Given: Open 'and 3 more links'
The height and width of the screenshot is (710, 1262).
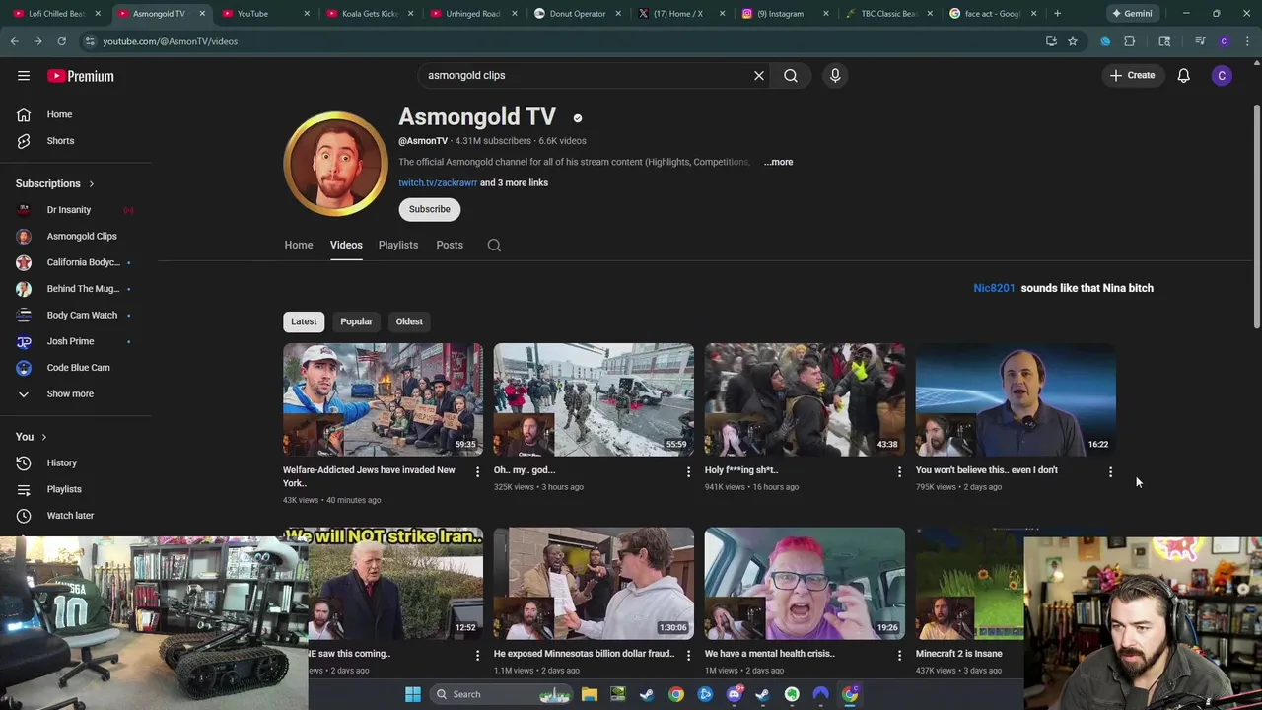Looking at the screenshot, I should point(514,182).
